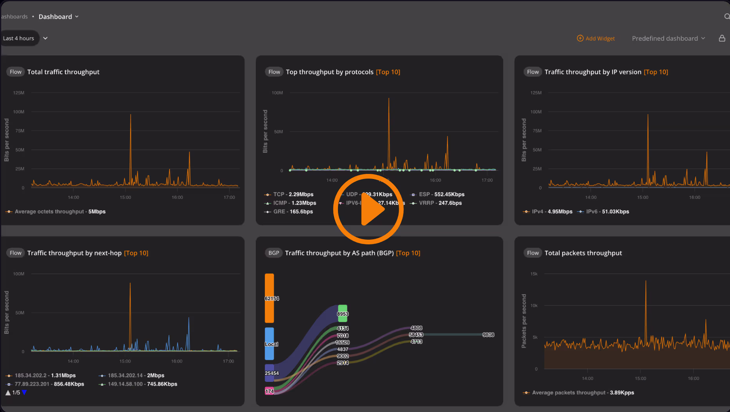Click the Add Widget plus icon

tap(580, 38)
